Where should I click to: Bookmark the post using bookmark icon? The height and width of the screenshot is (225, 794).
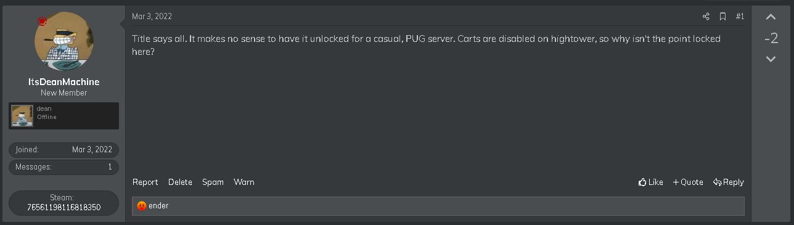click(723, 17)
